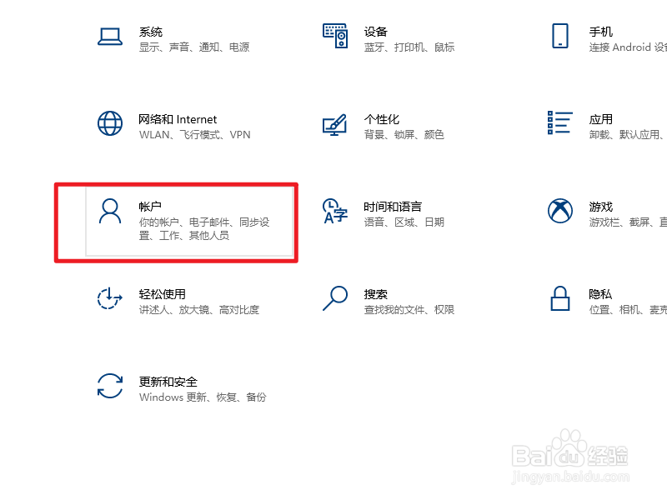Open the 设备 settings title
667x500 pixels.
376,32
